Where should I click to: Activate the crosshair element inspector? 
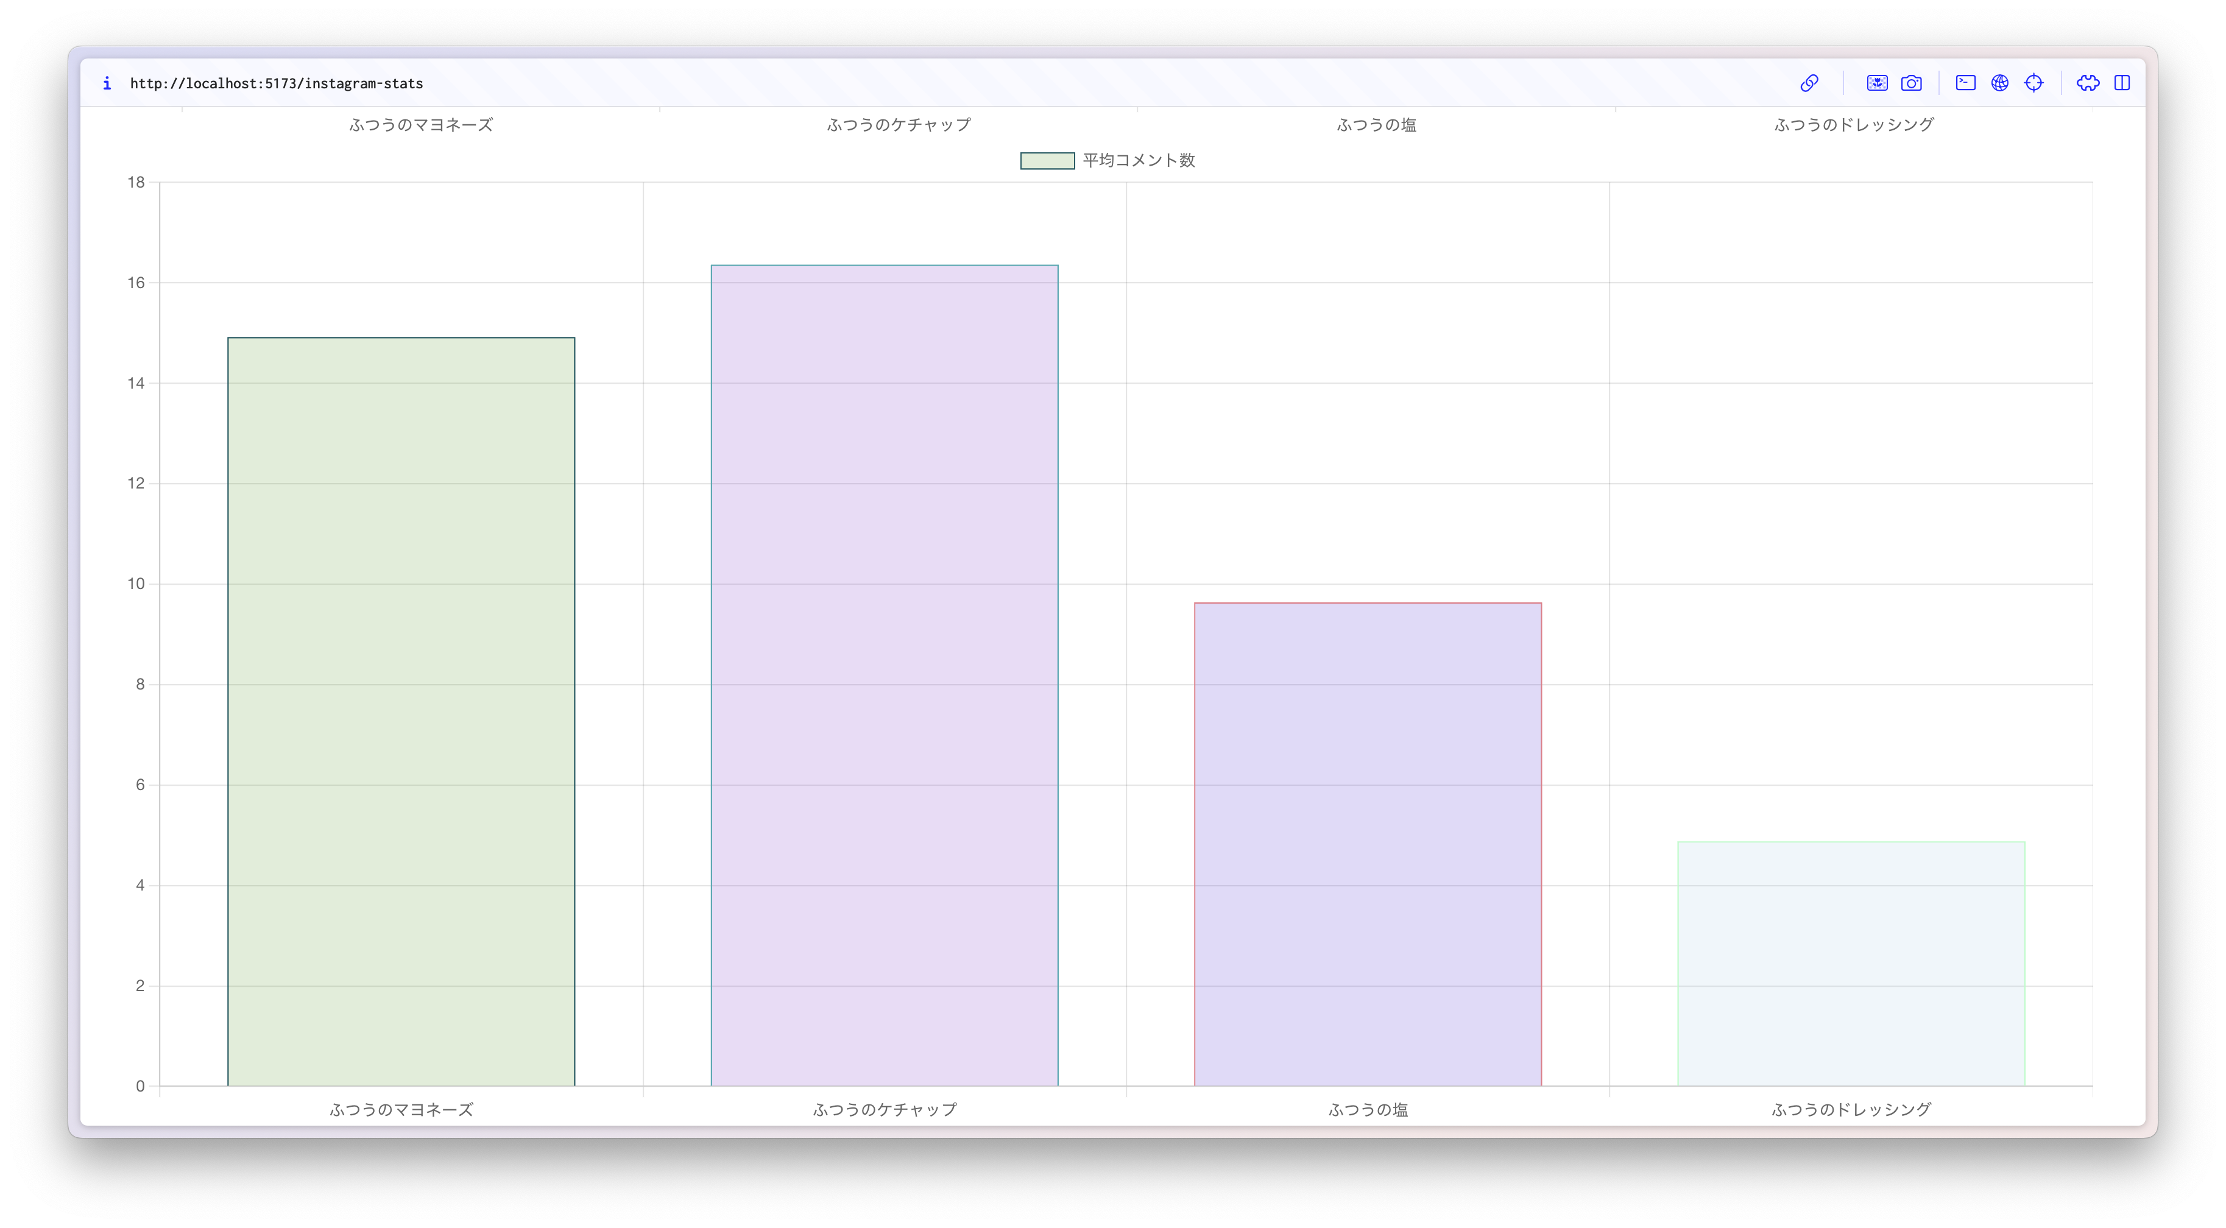pos(2033,83)
